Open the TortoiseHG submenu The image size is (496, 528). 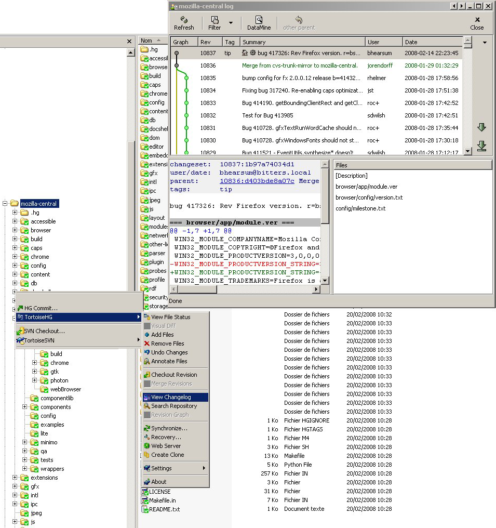coord(79,317)
